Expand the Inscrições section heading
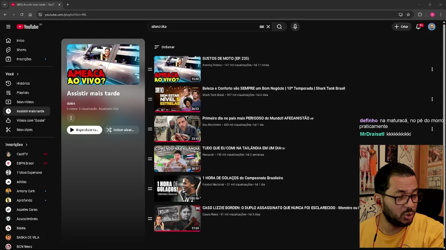The image size is (446, 250). 16,145
